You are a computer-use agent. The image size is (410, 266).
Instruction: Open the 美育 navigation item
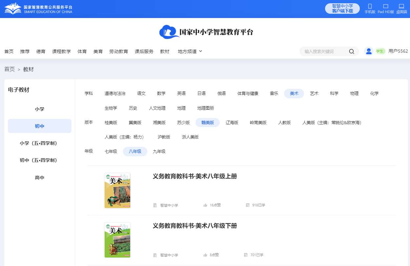[98, 51]
